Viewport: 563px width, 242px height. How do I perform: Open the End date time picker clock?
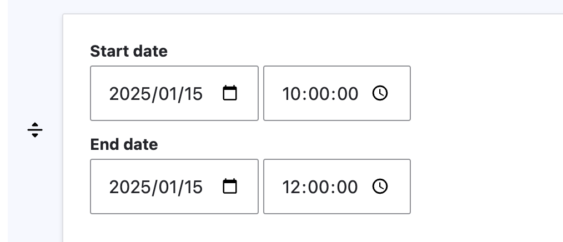(380, 186)
